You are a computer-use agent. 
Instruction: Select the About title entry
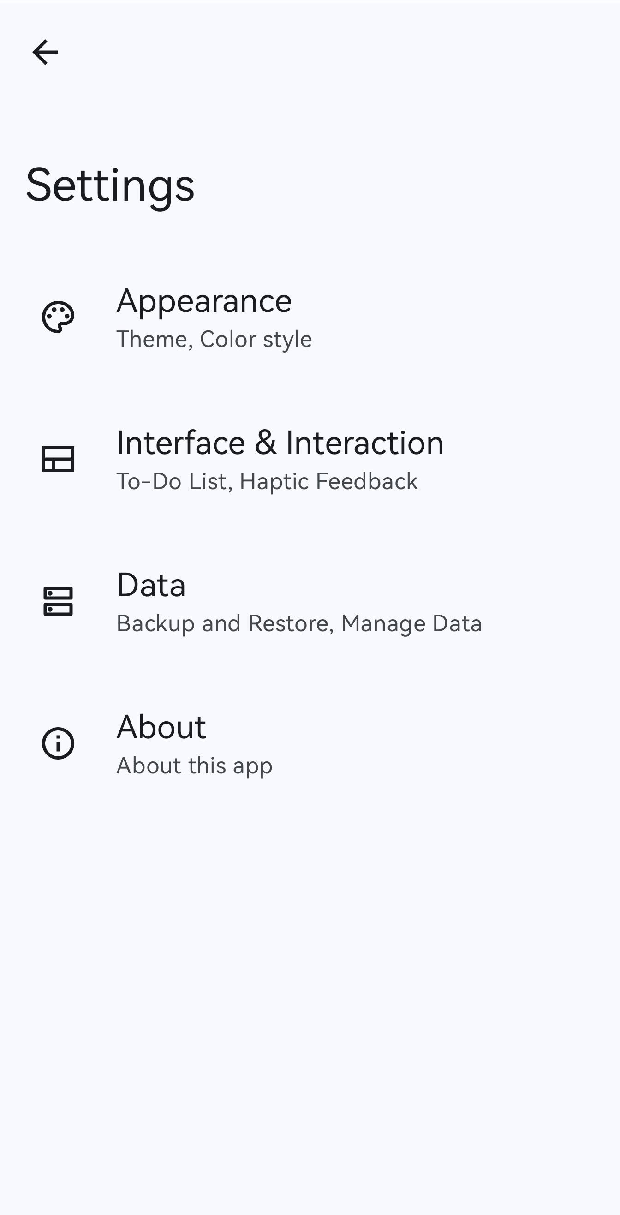pyautogui.click(x=161, y=727)
